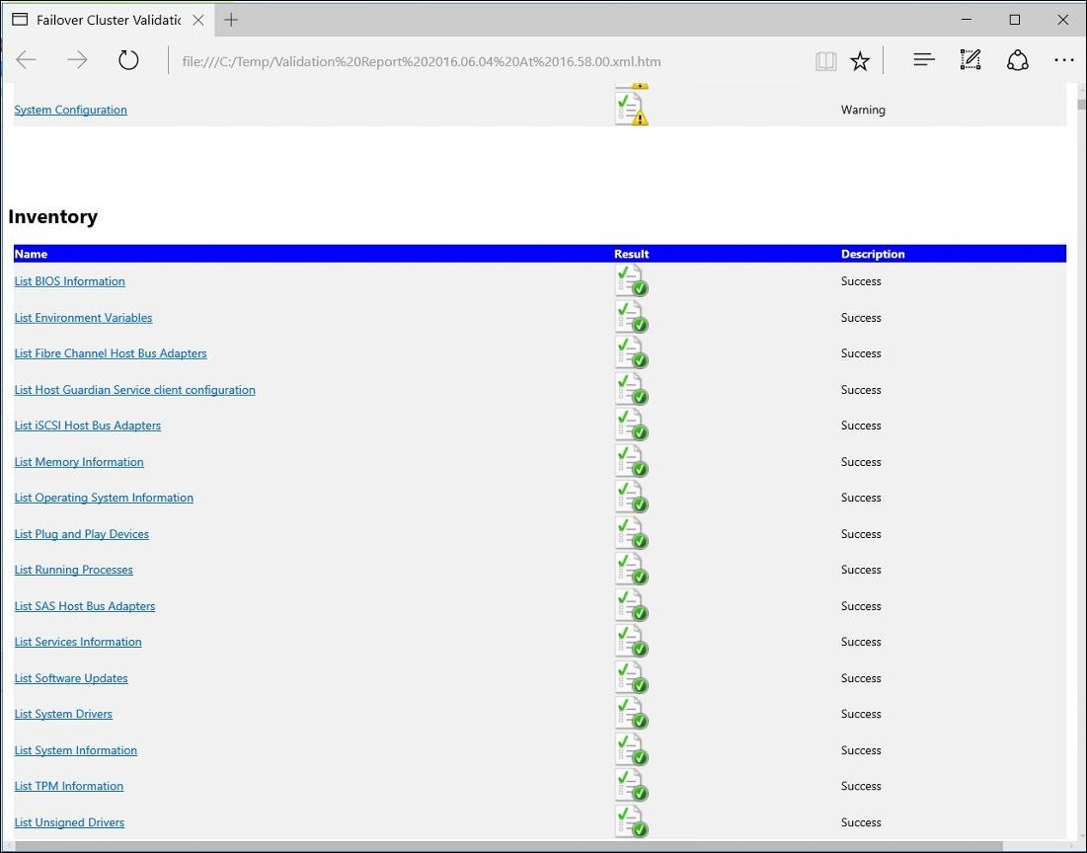Click the Make a Web Note icon
1087x853 pixels.
click(971, 61)
